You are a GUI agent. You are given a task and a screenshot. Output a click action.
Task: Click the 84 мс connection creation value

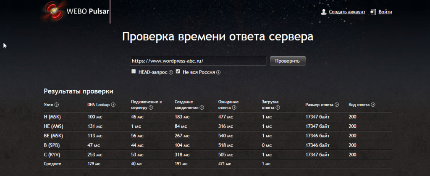181,126
